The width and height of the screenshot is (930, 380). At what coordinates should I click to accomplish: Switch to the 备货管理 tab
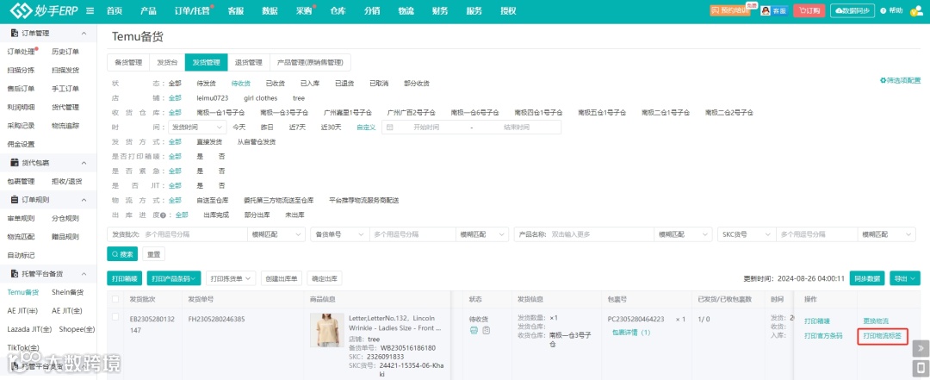128,62
